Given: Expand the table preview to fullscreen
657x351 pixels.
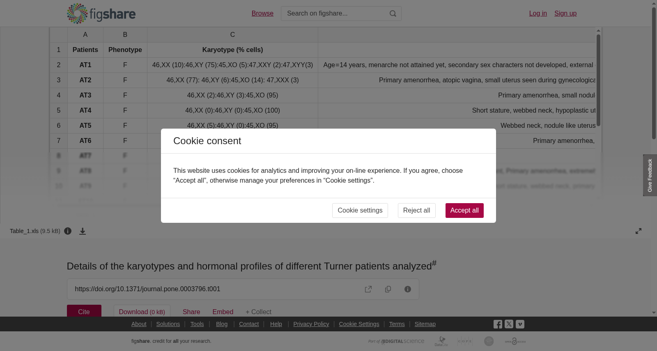Looking at the screenshot, I should [x=639, y=231].
